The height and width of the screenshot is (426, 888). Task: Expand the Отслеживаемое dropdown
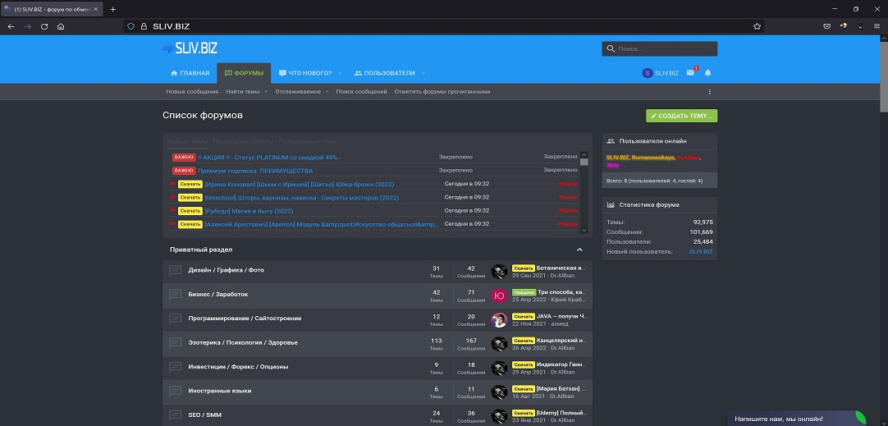point(327,92)
